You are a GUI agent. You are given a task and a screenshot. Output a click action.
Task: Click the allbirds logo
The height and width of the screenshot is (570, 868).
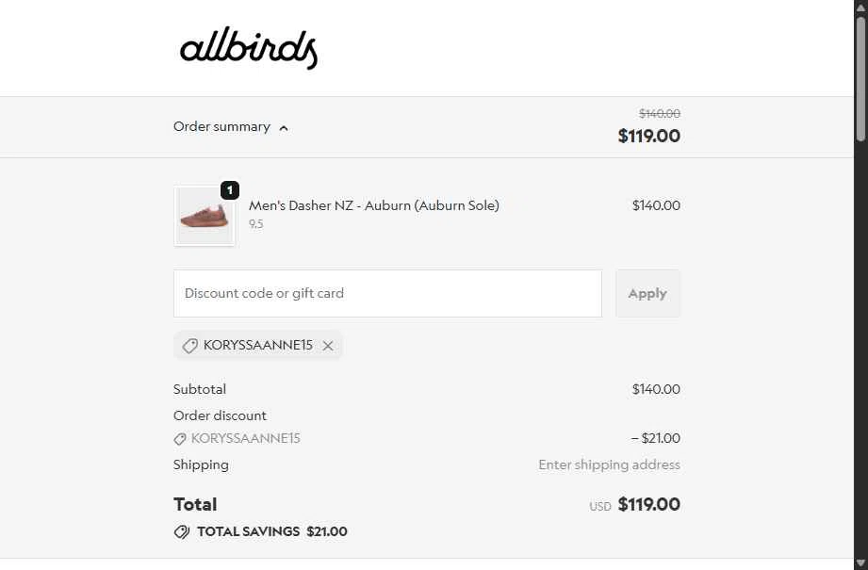pyautogui.click(x=248, y=48)
